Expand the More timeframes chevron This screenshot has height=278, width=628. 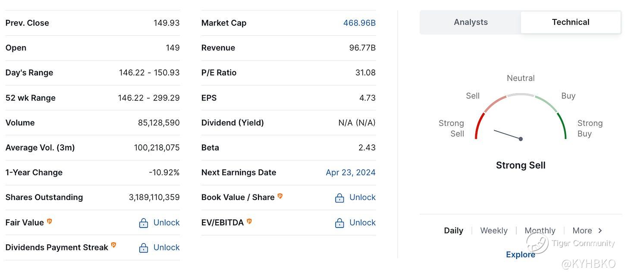click(600, 231)
